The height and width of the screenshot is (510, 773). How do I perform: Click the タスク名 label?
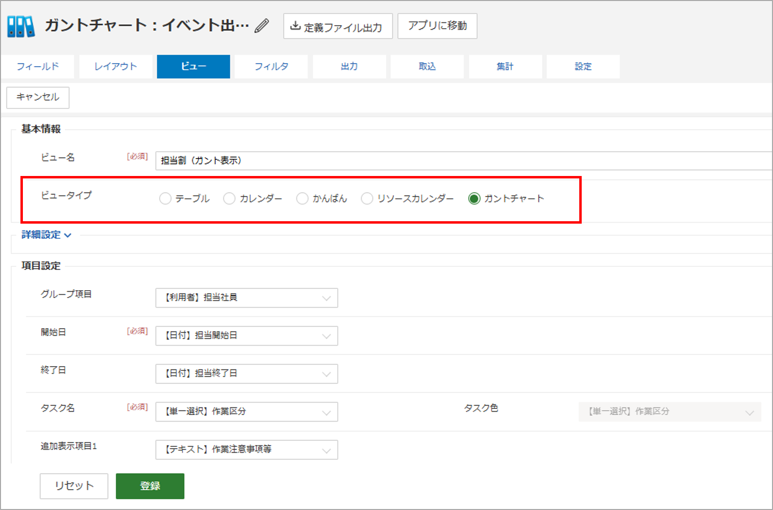(x=58, y=408)
